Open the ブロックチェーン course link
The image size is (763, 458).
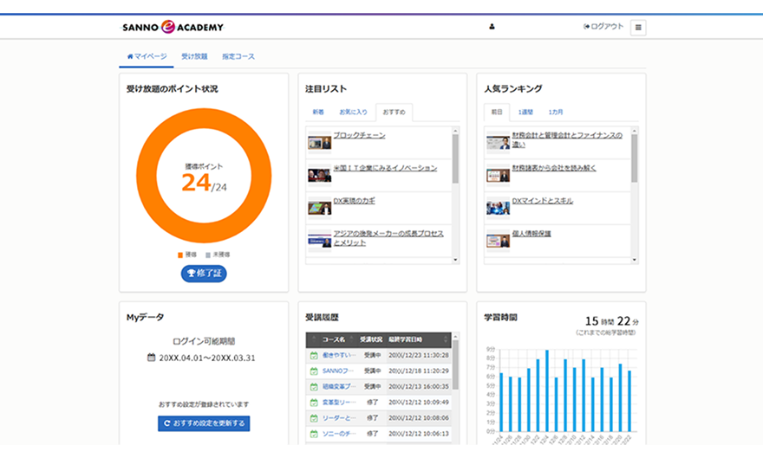coord(359,136)
